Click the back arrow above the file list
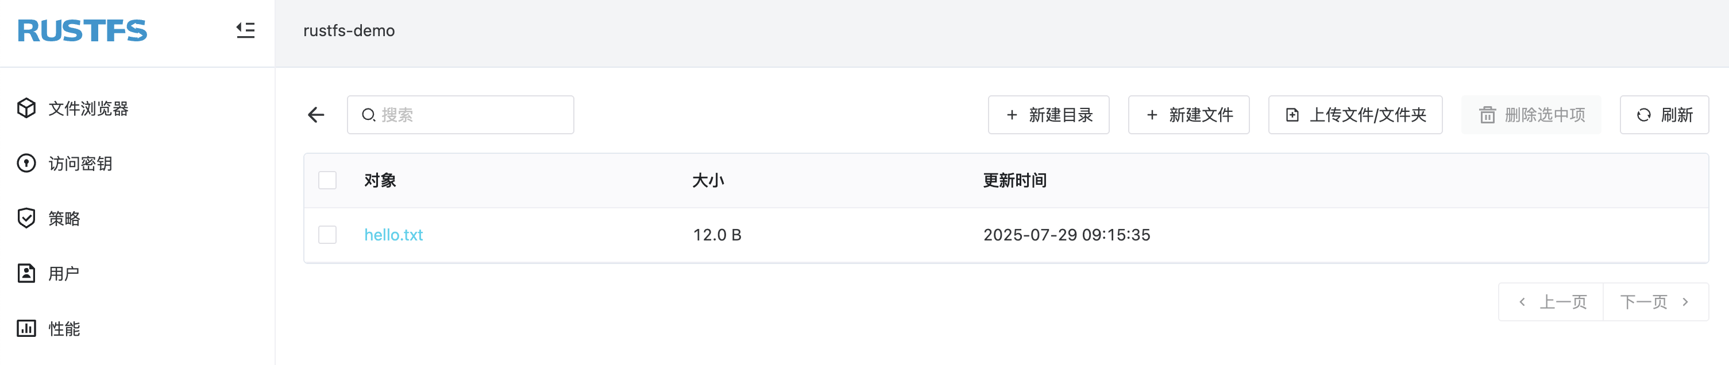The image size is (1729, 365). coord(315,114)
